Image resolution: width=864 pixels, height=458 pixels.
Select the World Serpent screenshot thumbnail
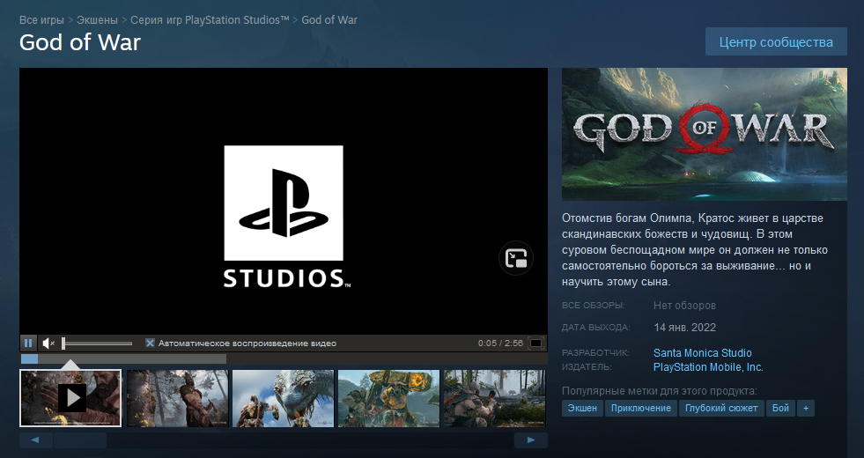[x=284, y=398]
